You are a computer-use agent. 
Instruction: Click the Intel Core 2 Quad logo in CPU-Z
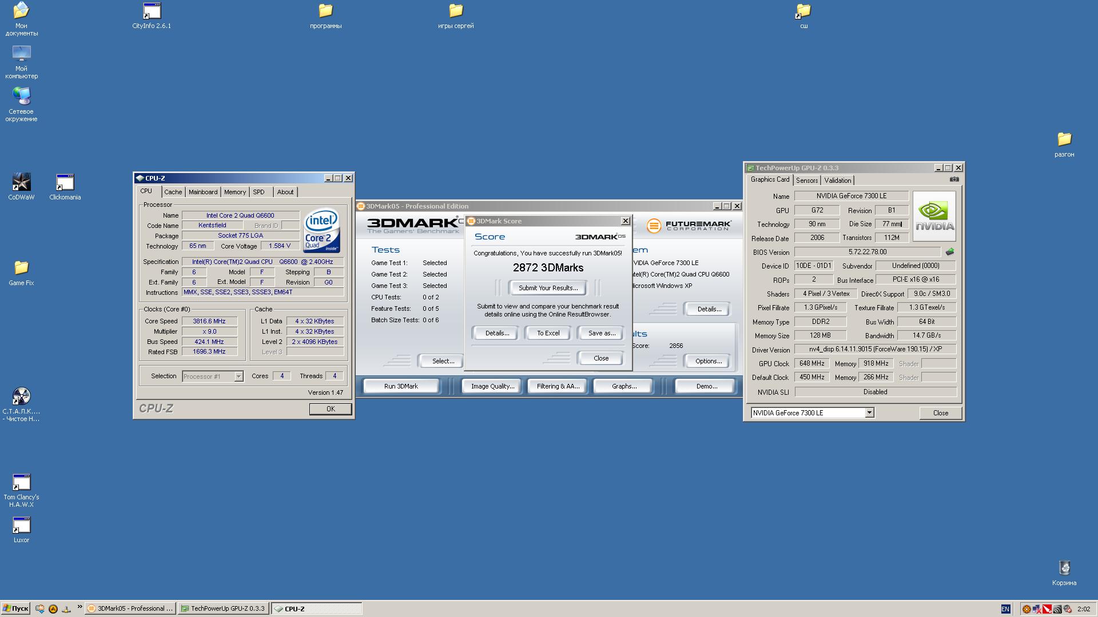click(322, 230)
